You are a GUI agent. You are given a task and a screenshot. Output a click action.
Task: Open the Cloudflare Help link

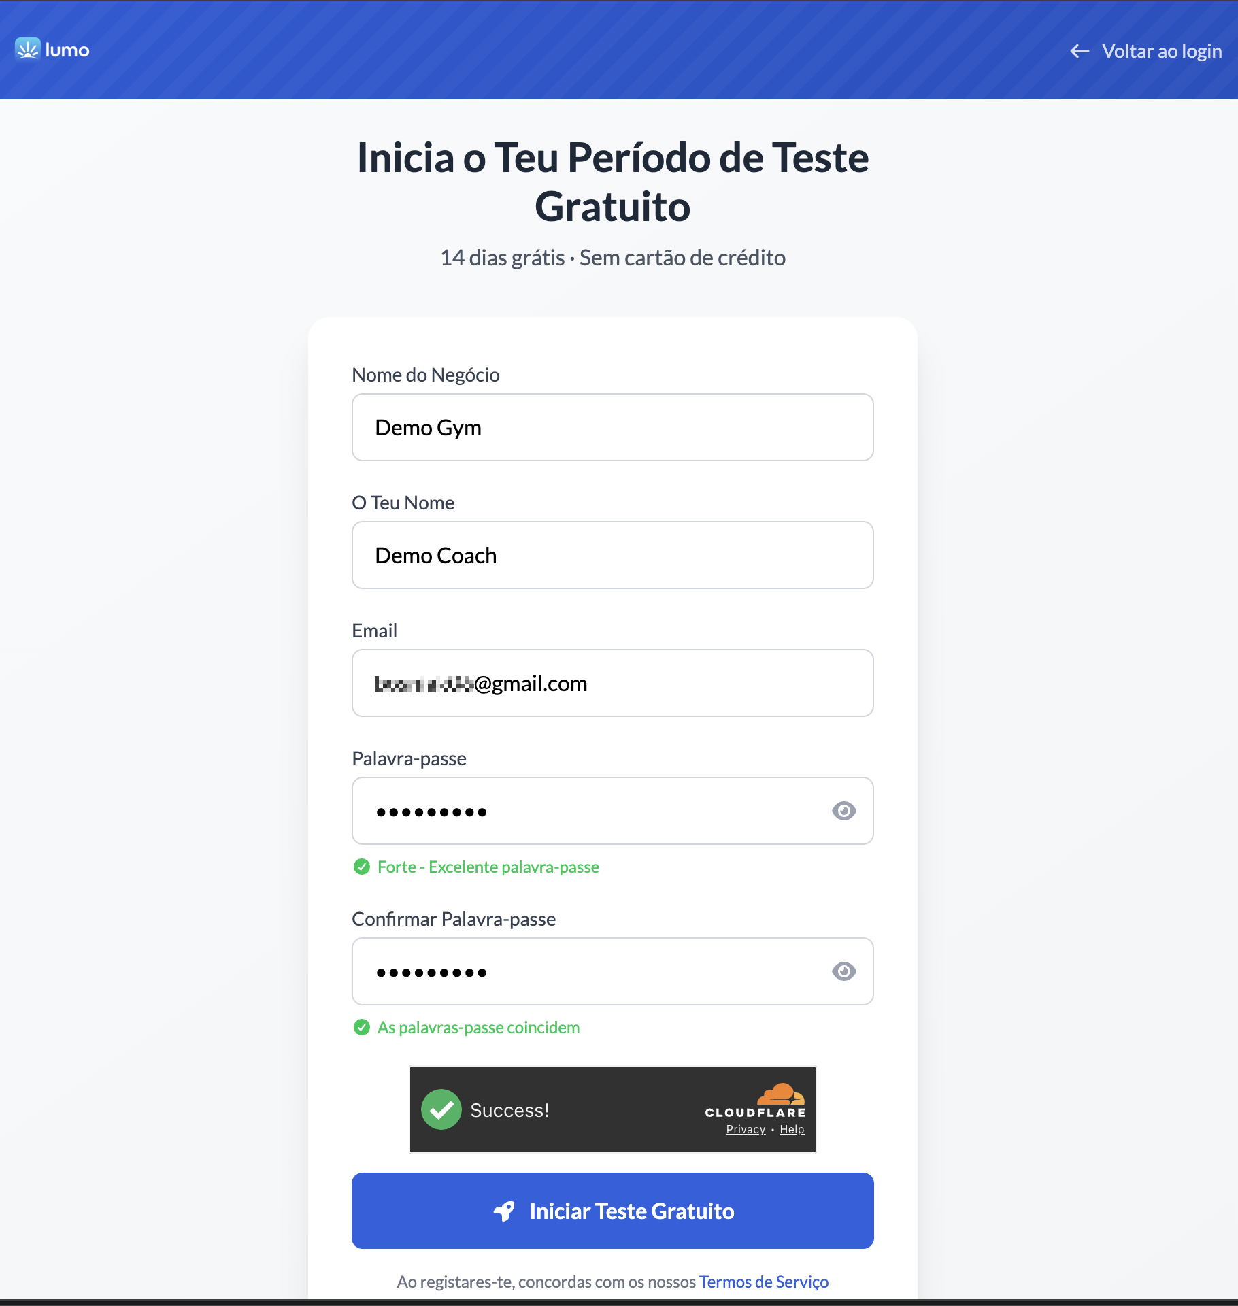[792, 1129]
